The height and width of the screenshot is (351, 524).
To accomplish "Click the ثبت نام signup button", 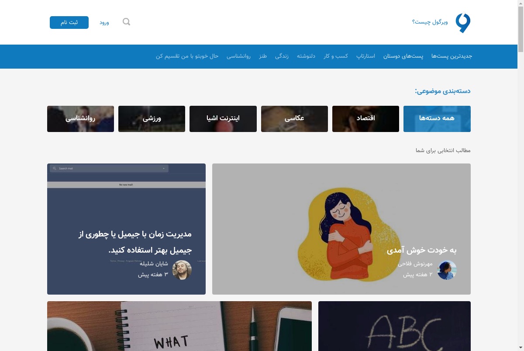I will click(69, 22).
